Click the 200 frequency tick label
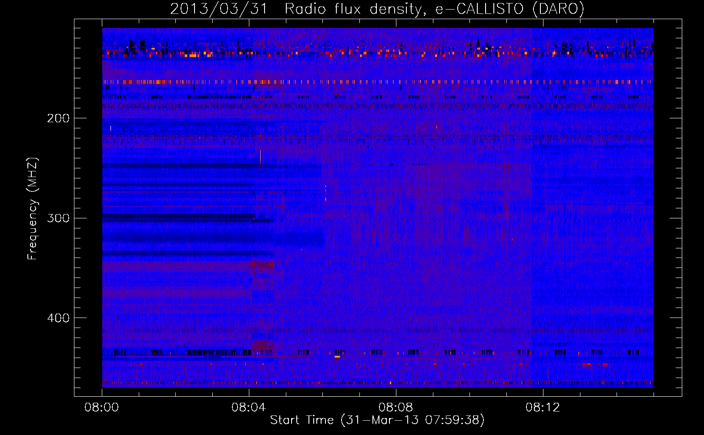 pos(58,118)
